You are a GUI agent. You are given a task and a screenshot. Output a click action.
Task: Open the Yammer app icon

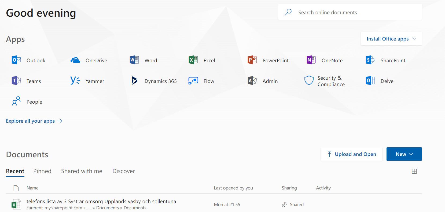point(75,81)
